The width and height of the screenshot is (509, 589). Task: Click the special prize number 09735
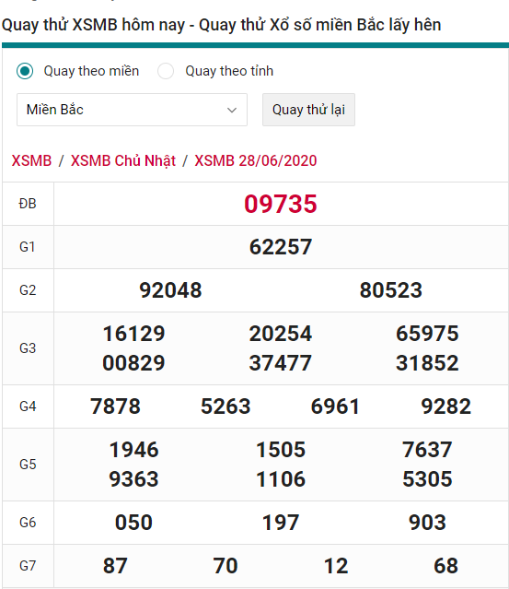281,204
